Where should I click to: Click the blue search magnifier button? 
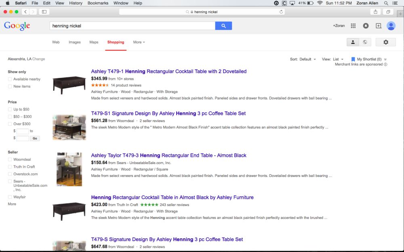223,26
